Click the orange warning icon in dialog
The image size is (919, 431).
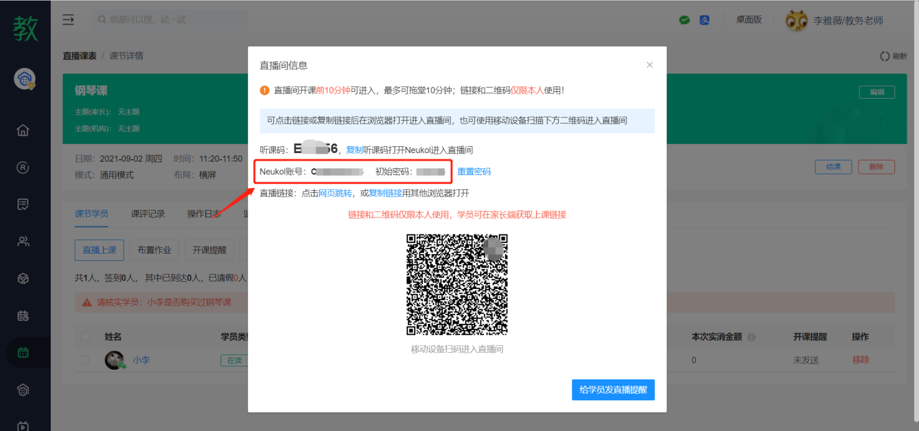point(265,90)
